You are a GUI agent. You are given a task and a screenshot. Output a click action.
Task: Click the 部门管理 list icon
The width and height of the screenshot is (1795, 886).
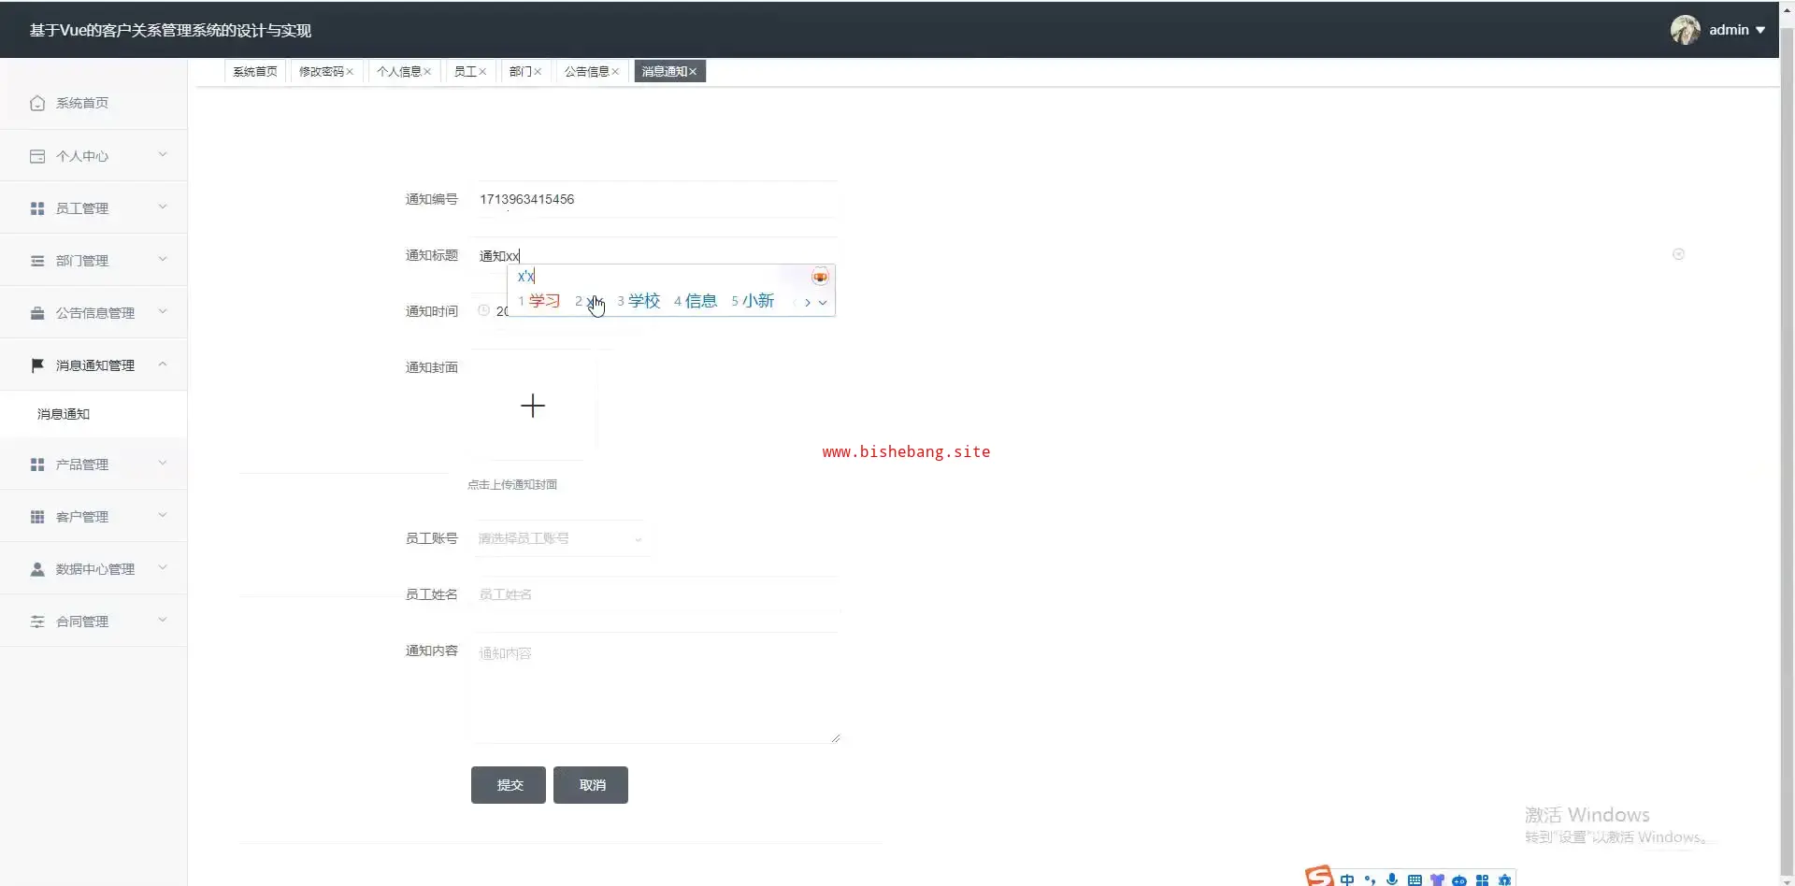(x=37, y=261)
